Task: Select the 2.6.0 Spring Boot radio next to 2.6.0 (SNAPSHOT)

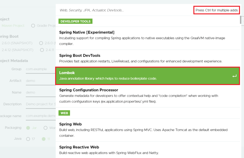Action: click(x=41, y=43)
